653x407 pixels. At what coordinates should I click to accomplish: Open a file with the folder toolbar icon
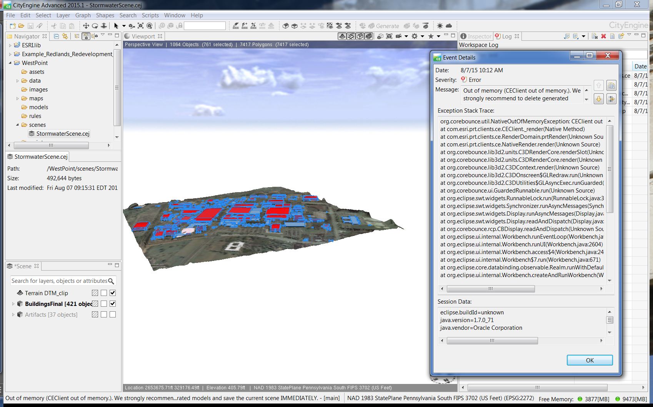pyautogui.click(x=21, y=26)
